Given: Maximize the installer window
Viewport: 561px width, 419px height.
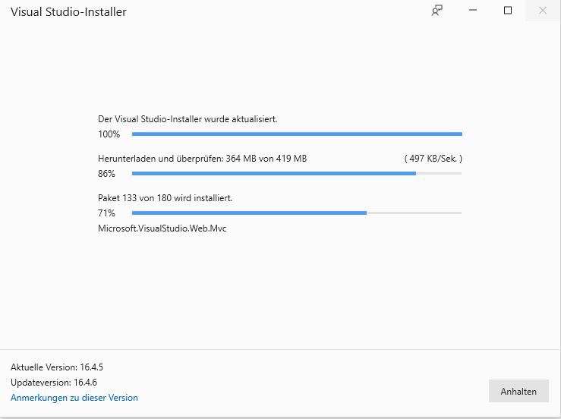Looking at the screenshot, I should click(x=508, y=11).
